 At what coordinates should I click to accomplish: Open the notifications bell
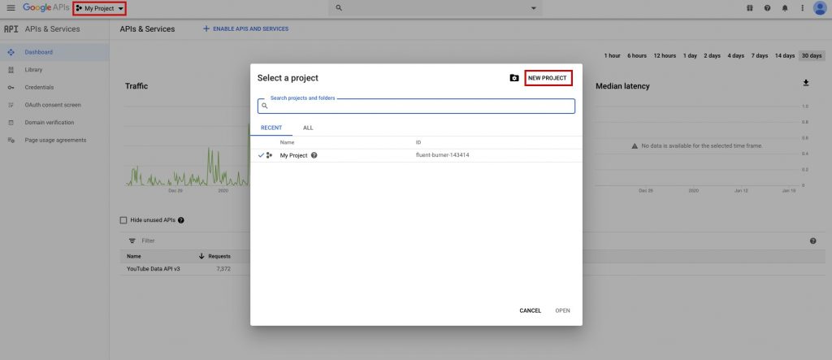[785, 8]
